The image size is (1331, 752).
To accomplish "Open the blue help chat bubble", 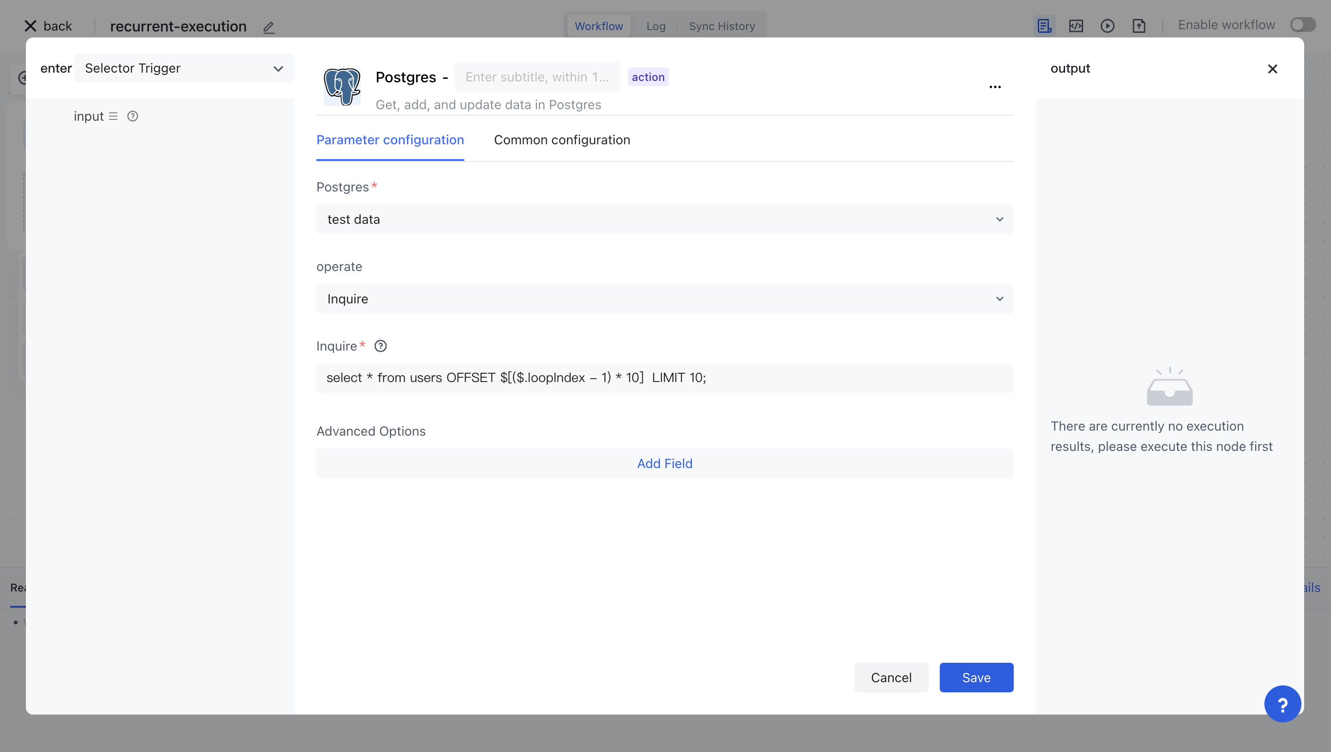I will pos(1282,704).
